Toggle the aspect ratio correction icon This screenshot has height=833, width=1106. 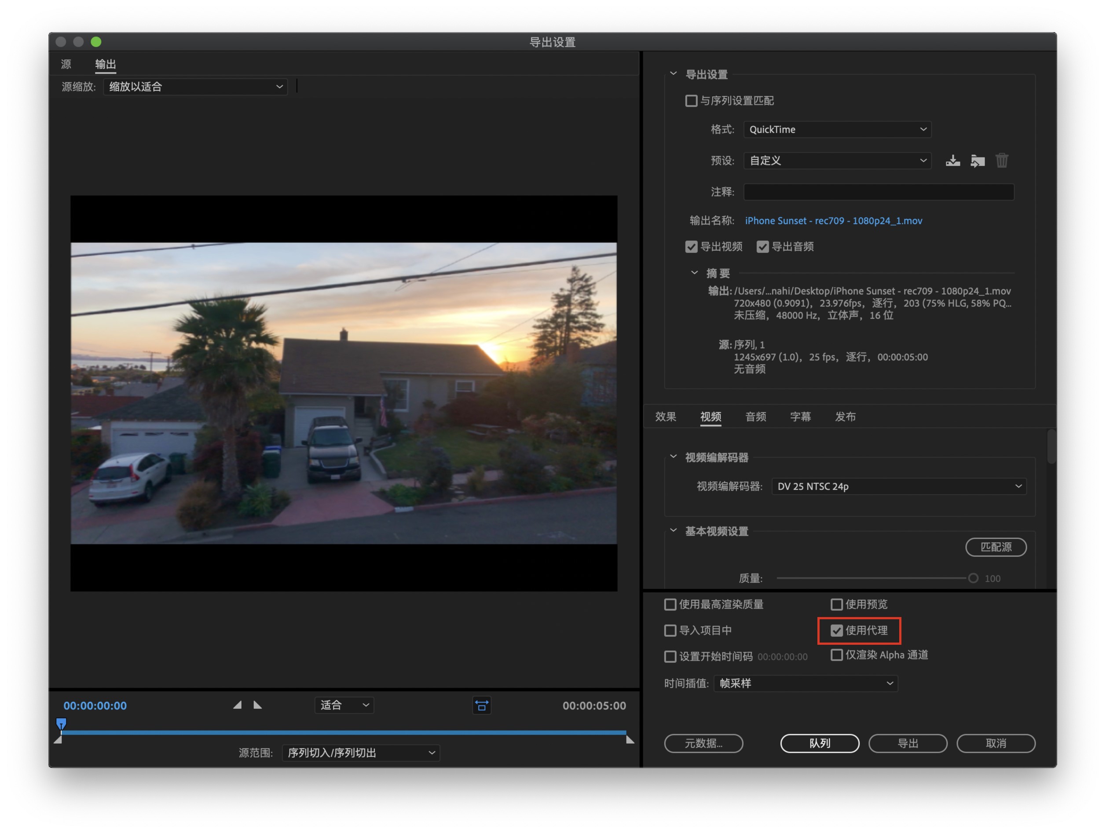point(481,705)
